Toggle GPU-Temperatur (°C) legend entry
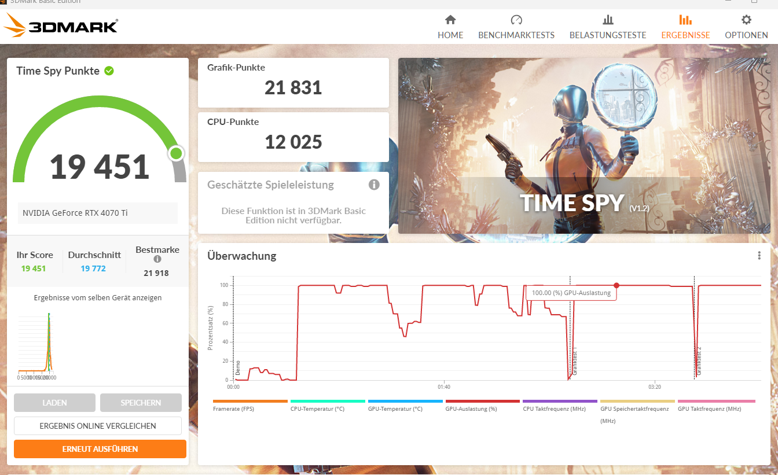The height and width of the screenshot is (475, 778). (x=405, y=405)
